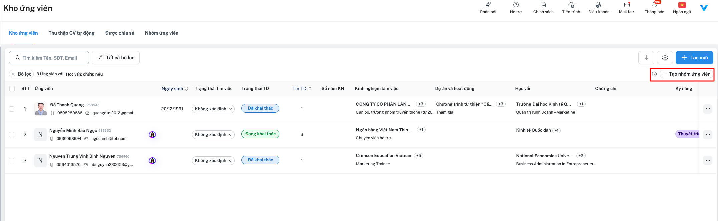Tick checkbox for Nguyen Trung Vinh Binh Nguyen
Image resolution: width=718 pixels, height=221 pixels.
pyautogui.click(x=12, y=161)
